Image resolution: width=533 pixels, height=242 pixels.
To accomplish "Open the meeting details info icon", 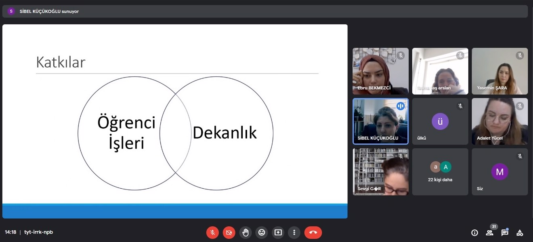I will 474,233.
